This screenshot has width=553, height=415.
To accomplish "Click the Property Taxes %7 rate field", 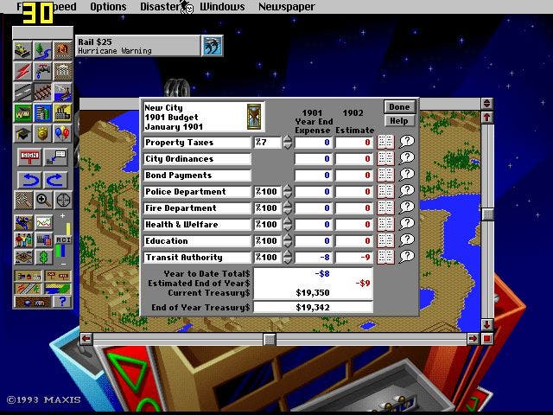I will [x=268, y=142].
